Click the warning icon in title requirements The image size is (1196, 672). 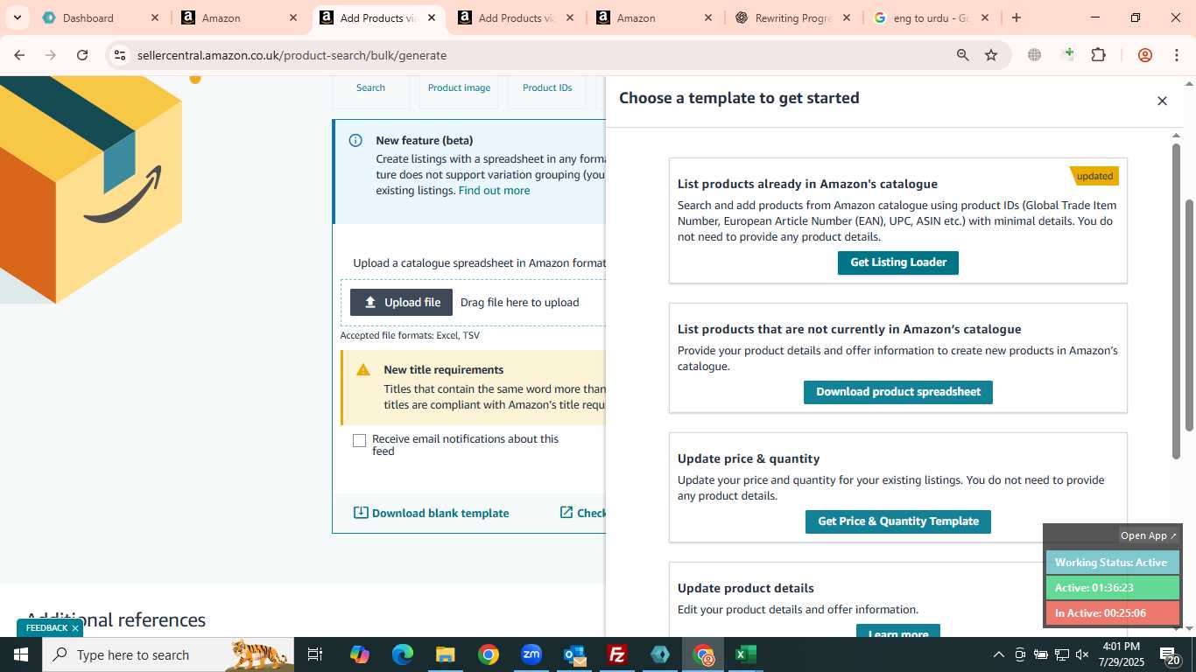pyautogui.click(x=363, y=370)
